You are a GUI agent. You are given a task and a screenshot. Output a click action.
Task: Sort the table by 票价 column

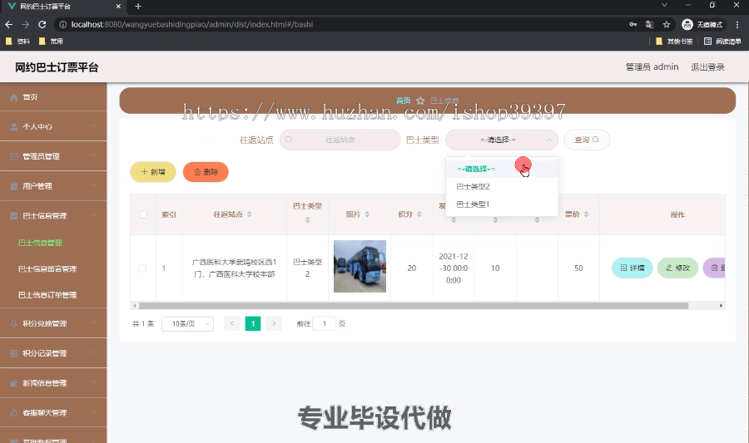point(587,214)
